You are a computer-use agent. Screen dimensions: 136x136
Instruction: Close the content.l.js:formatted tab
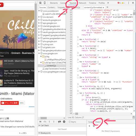point(103,7)
